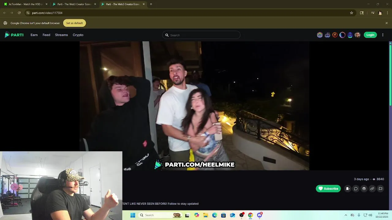Screen dimensions: 392x220
Task: Close the active Parti browser tab
Action: click(144, 4)
